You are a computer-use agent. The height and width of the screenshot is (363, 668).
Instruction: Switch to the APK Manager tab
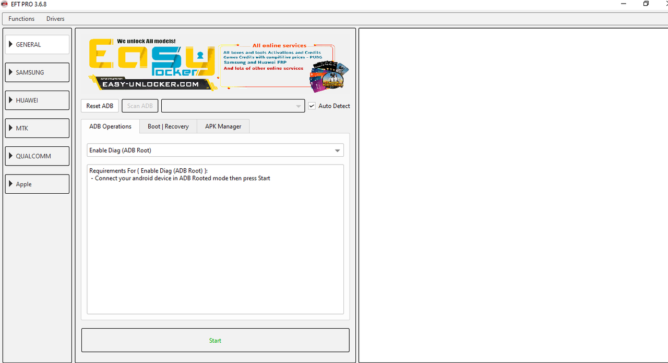(223, 126)
